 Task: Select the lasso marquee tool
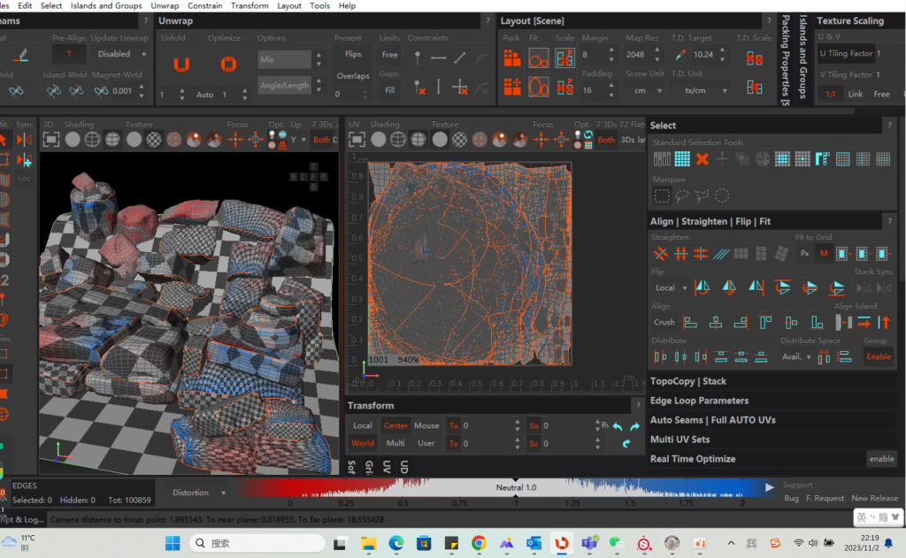click(682, 196)
